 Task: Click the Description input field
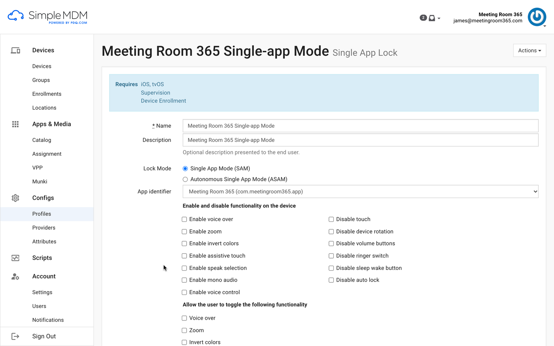pyautogui.click(x=360, y=140)
